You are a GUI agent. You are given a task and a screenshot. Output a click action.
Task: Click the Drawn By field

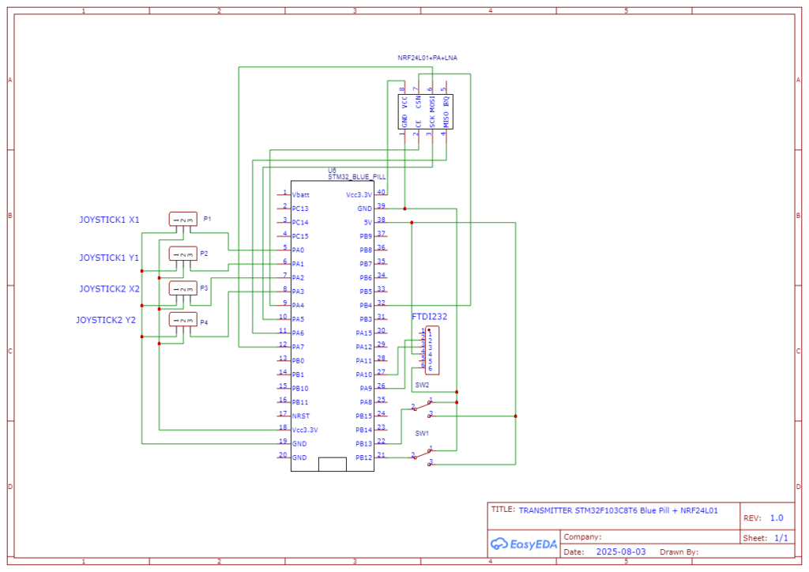(x=679, y=552)
